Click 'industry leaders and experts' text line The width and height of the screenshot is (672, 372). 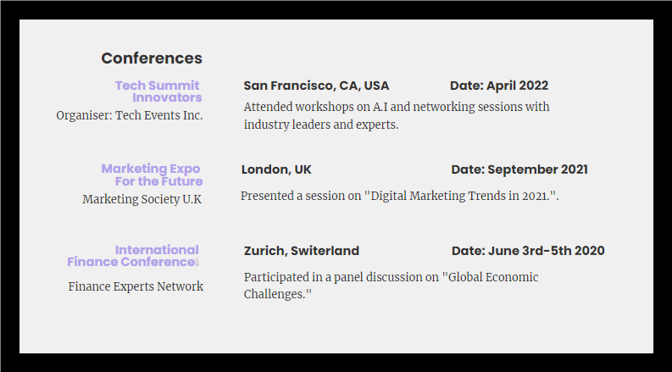point(320,125)
